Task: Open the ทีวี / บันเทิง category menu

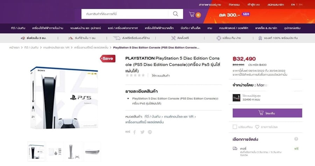Action: click(x=18, y=28)
